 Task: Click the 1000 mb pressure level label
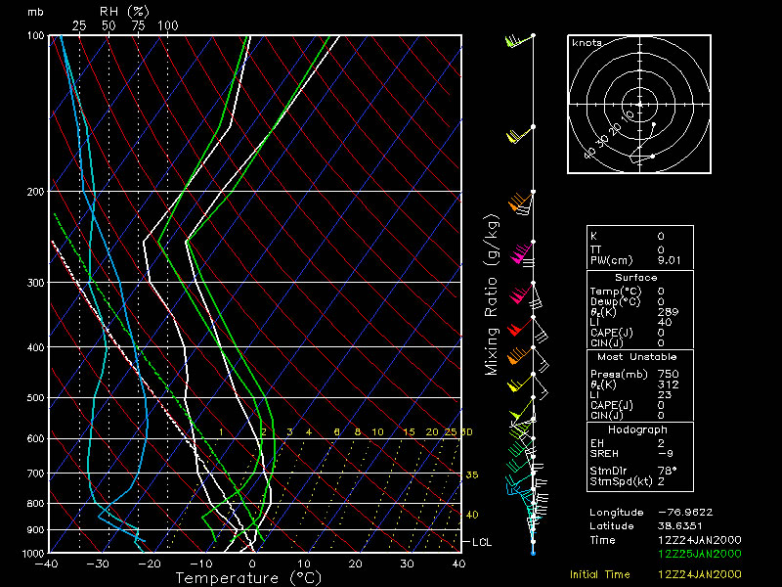click(x=33, y=554)
